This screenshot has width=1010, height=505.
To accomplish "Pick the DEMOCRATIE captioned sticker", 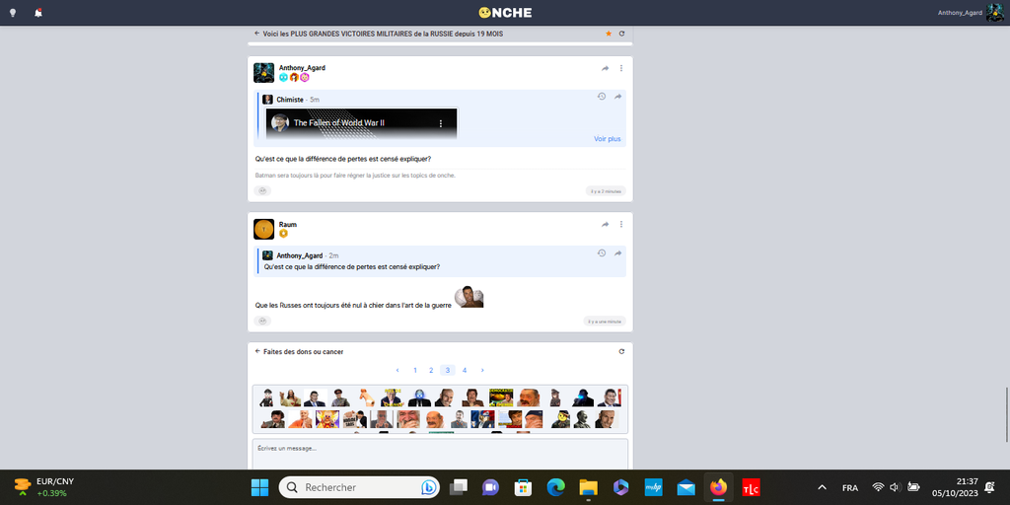I will click(x=501, y=397).
